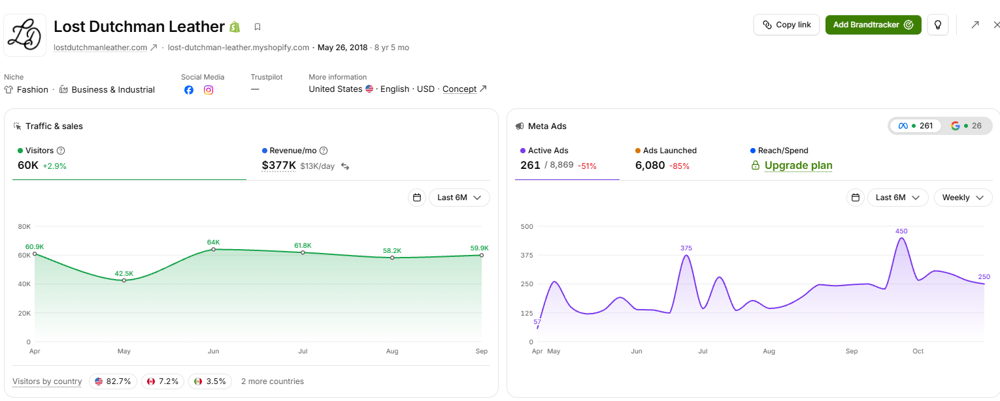Click the Traffic & sales cursor icon
Image resolution: width=1000 pixels, height=401 pixels.
click(x=17, y=126)
